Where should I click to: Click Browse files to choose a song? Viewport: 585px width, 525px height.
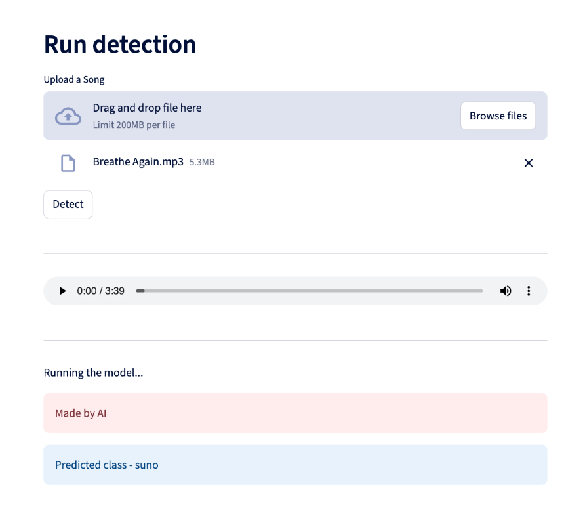pos(498,115)
